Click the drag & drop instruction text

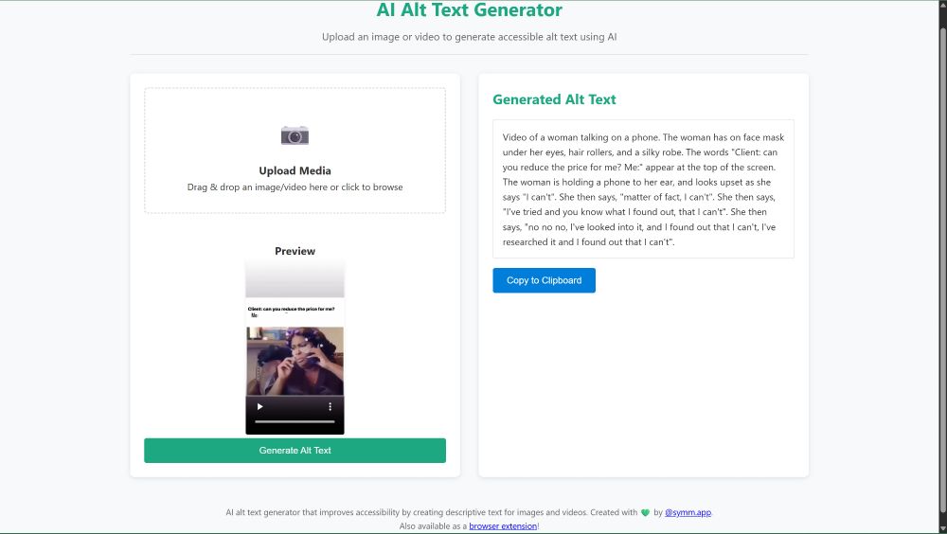click(295, 187)
